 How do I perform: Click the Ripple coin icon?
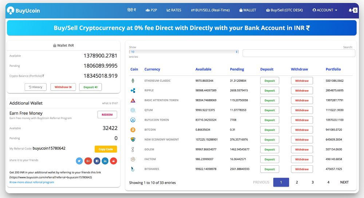click(133, 90)
